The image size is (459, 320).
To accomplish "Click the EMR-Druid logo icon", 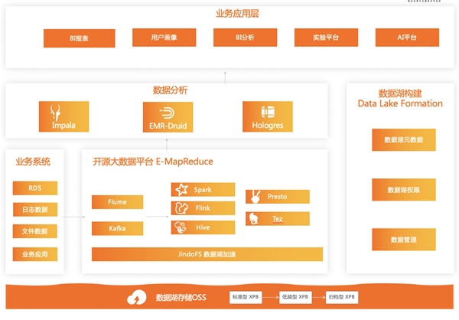I will [167, 113].
